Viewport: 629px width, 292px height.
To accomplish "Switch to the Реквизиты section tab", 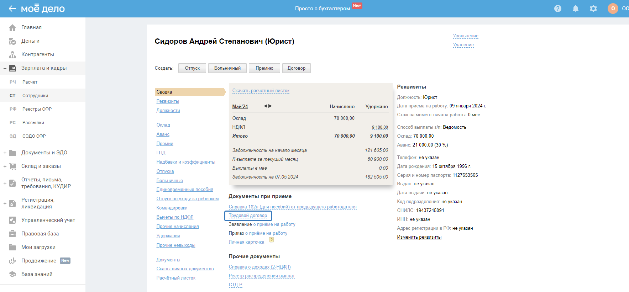I will point(168,101).
